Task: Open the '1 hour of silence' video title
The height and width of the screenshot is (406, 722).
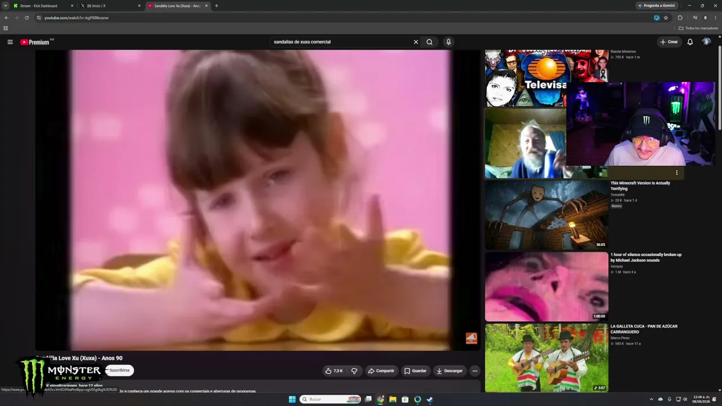Action: pyautogui.click(x=646, y=257)
